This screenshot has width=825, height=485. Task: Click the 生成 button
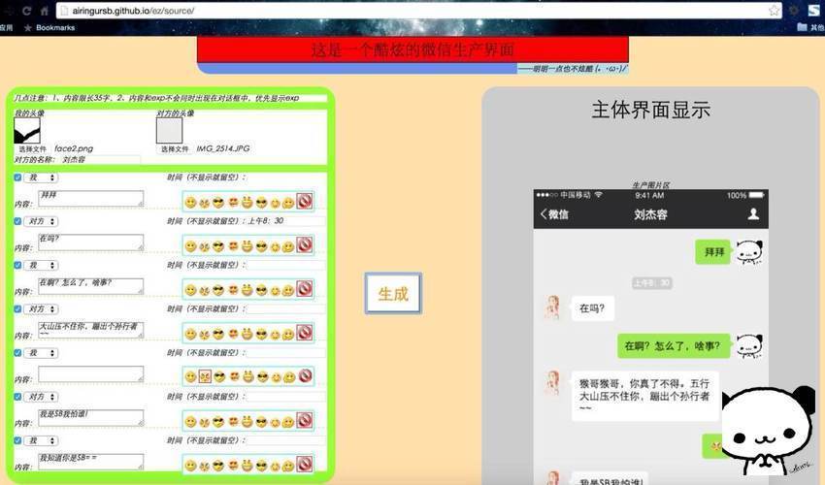pyautogui.click(x=393, y=294)
